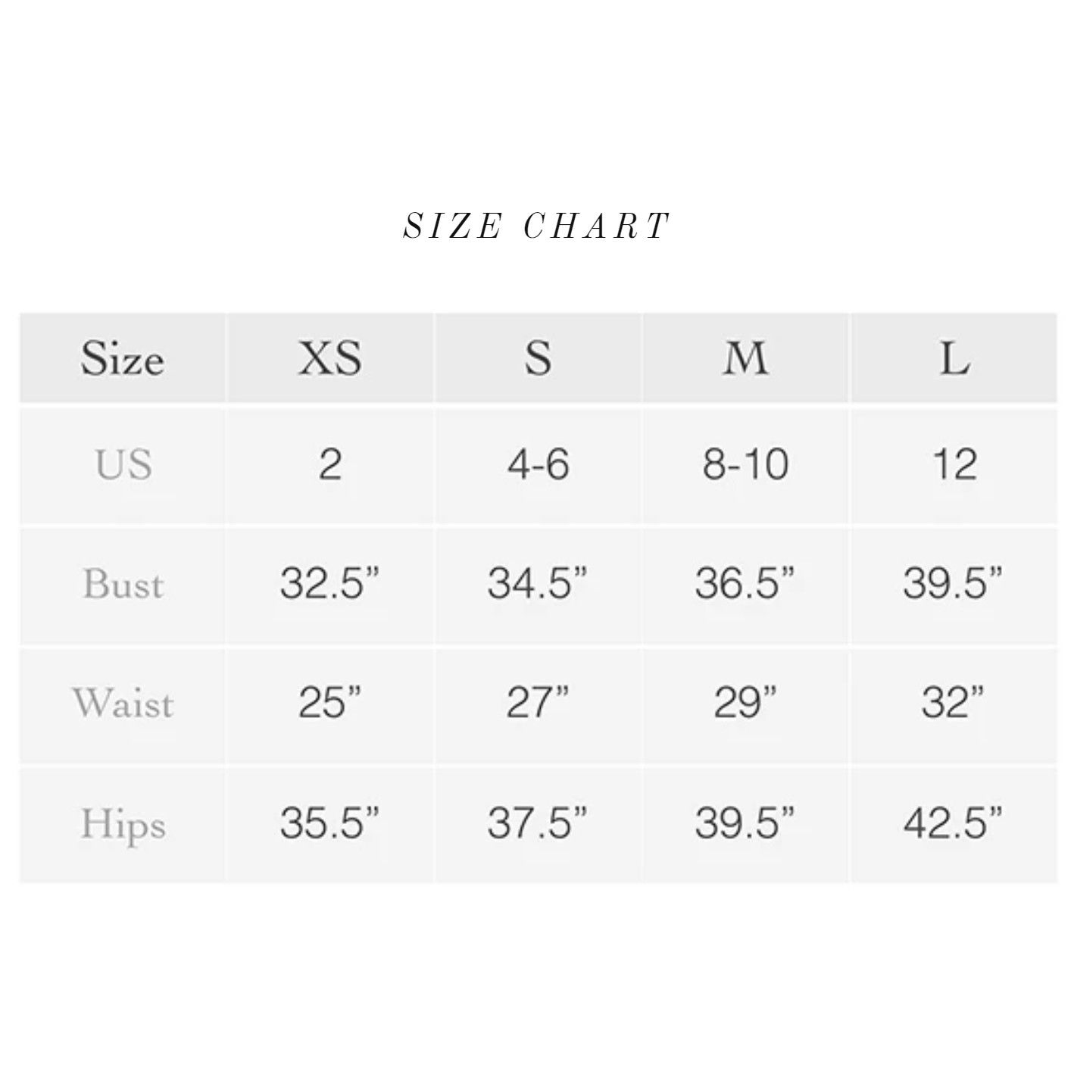Click the Waist row label
This screenshot has width=1074, height=1074.
pyautogui.click(x=123, y=703)
